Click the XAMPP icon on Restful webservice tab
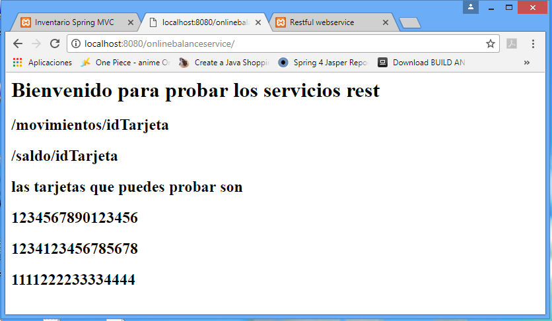 [281, 22]
